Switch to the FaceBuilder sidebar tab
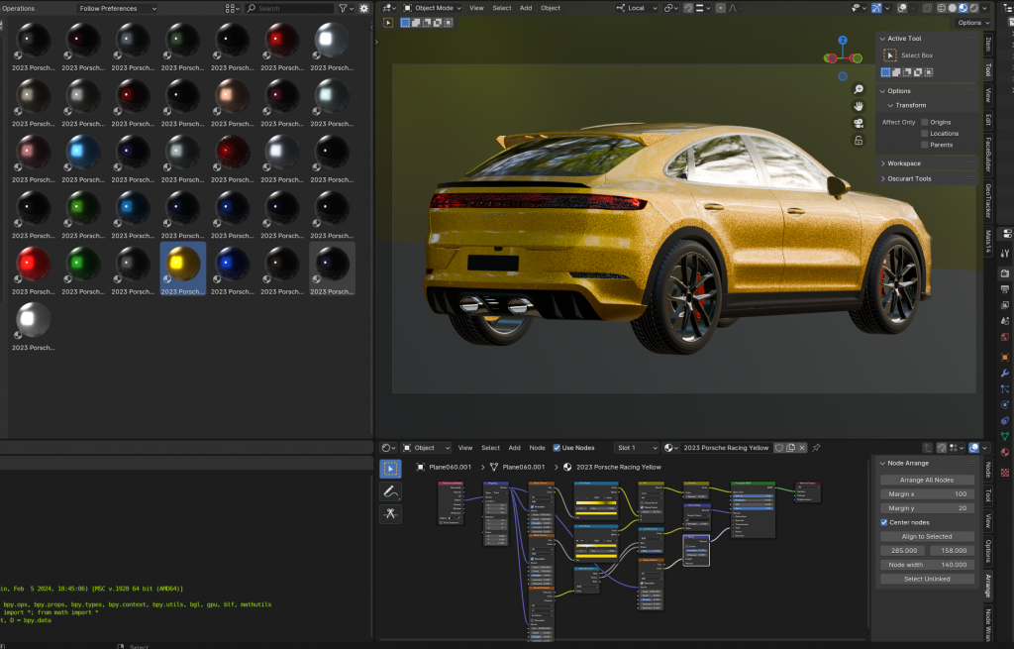1014x649 pixels. (987, 154)
